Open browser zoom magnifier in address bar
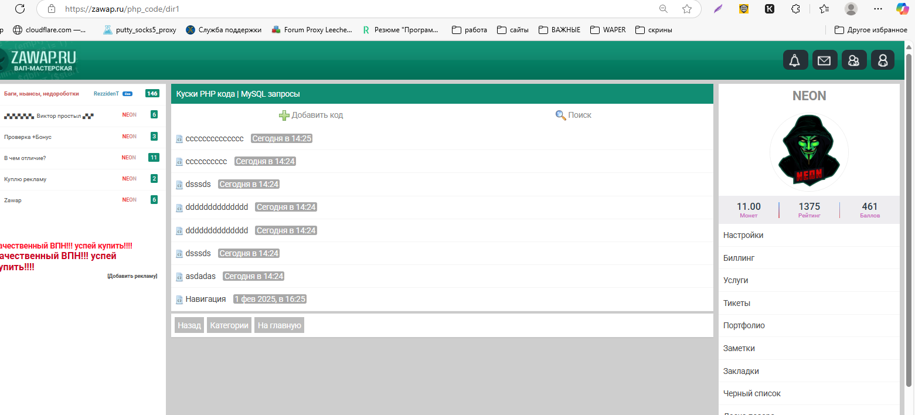This screenshot has width=915, height=415. coord(664,9)
